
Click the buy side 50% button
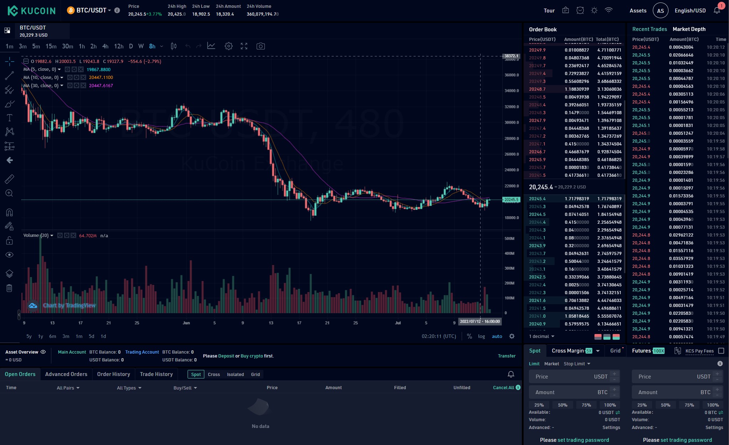click(562, 405)
